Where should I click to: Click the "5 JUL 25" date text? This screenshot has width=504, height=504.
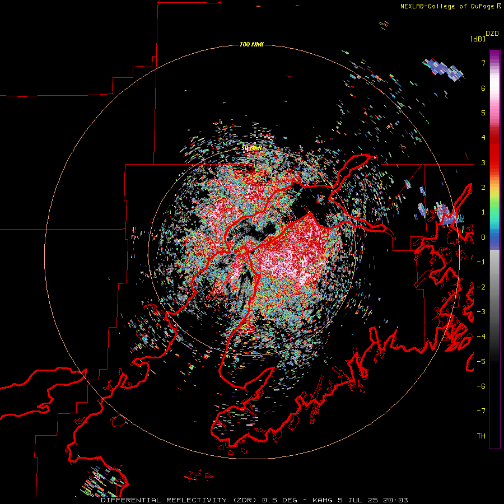(357, 500)
